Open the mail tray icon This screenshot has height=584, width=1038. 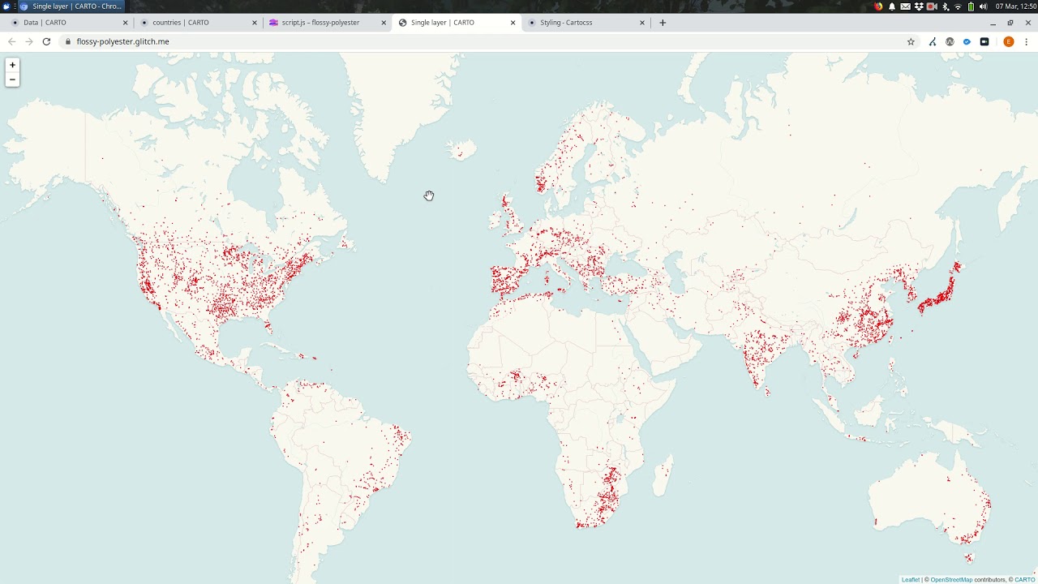905,6
